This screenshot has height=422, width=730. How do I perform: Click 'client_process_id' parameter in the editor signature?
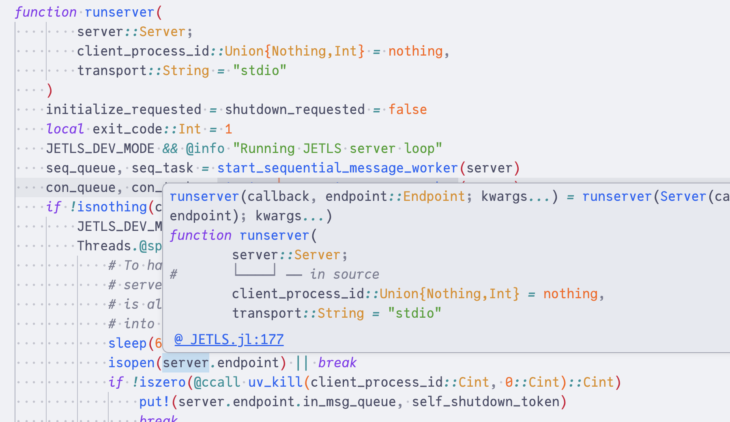(143, 51)
